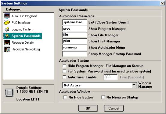
Task: Click the Recorder Details icon
Action: pyautogui.click(x=7, y=43)
